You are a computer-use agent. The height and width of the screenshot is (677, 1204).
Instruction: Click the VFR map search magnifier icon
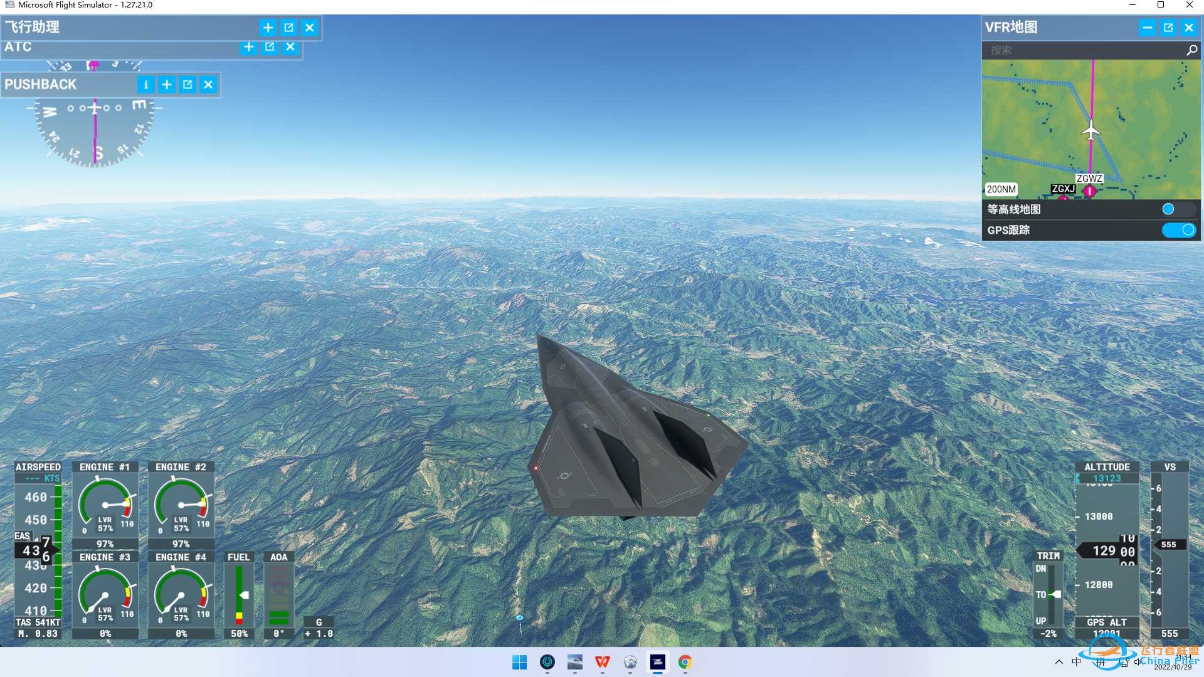(x=1192, y=50)
